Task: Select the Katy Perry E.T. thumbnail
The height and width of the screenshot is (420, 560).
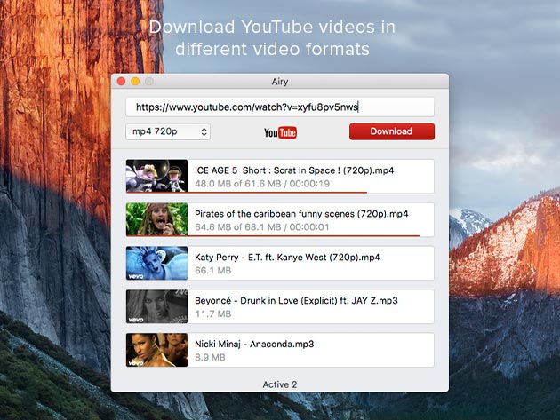Action: pyautogui.click(x=156, y=263)
